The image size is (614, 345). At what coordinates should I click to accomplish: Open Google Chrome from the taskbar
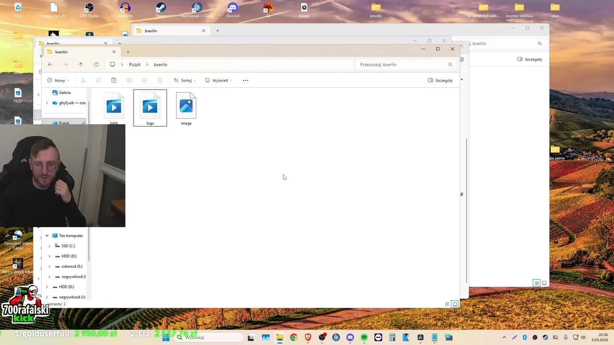(294, 337)
